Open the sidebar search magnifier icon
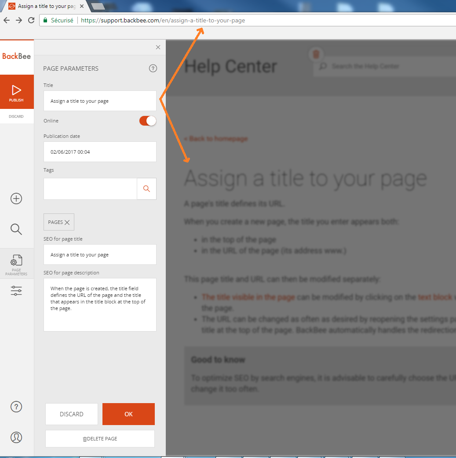The image size is (456, 458). coord(16,229)
